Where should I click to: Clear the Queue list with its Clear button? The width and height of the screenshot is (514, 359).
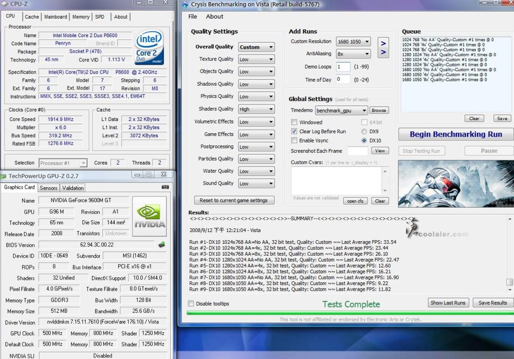[x=474, y=118]
